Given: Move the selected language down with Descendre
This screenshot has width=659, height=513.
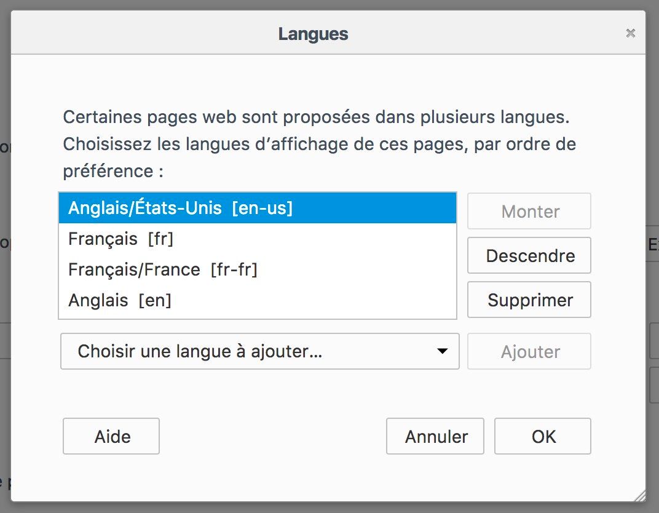Looking at the screenshot, I should click(529, 255).
